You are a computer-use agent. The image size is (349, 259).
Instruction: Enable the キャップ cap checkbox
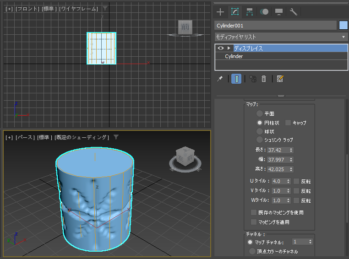coord(288,123)
